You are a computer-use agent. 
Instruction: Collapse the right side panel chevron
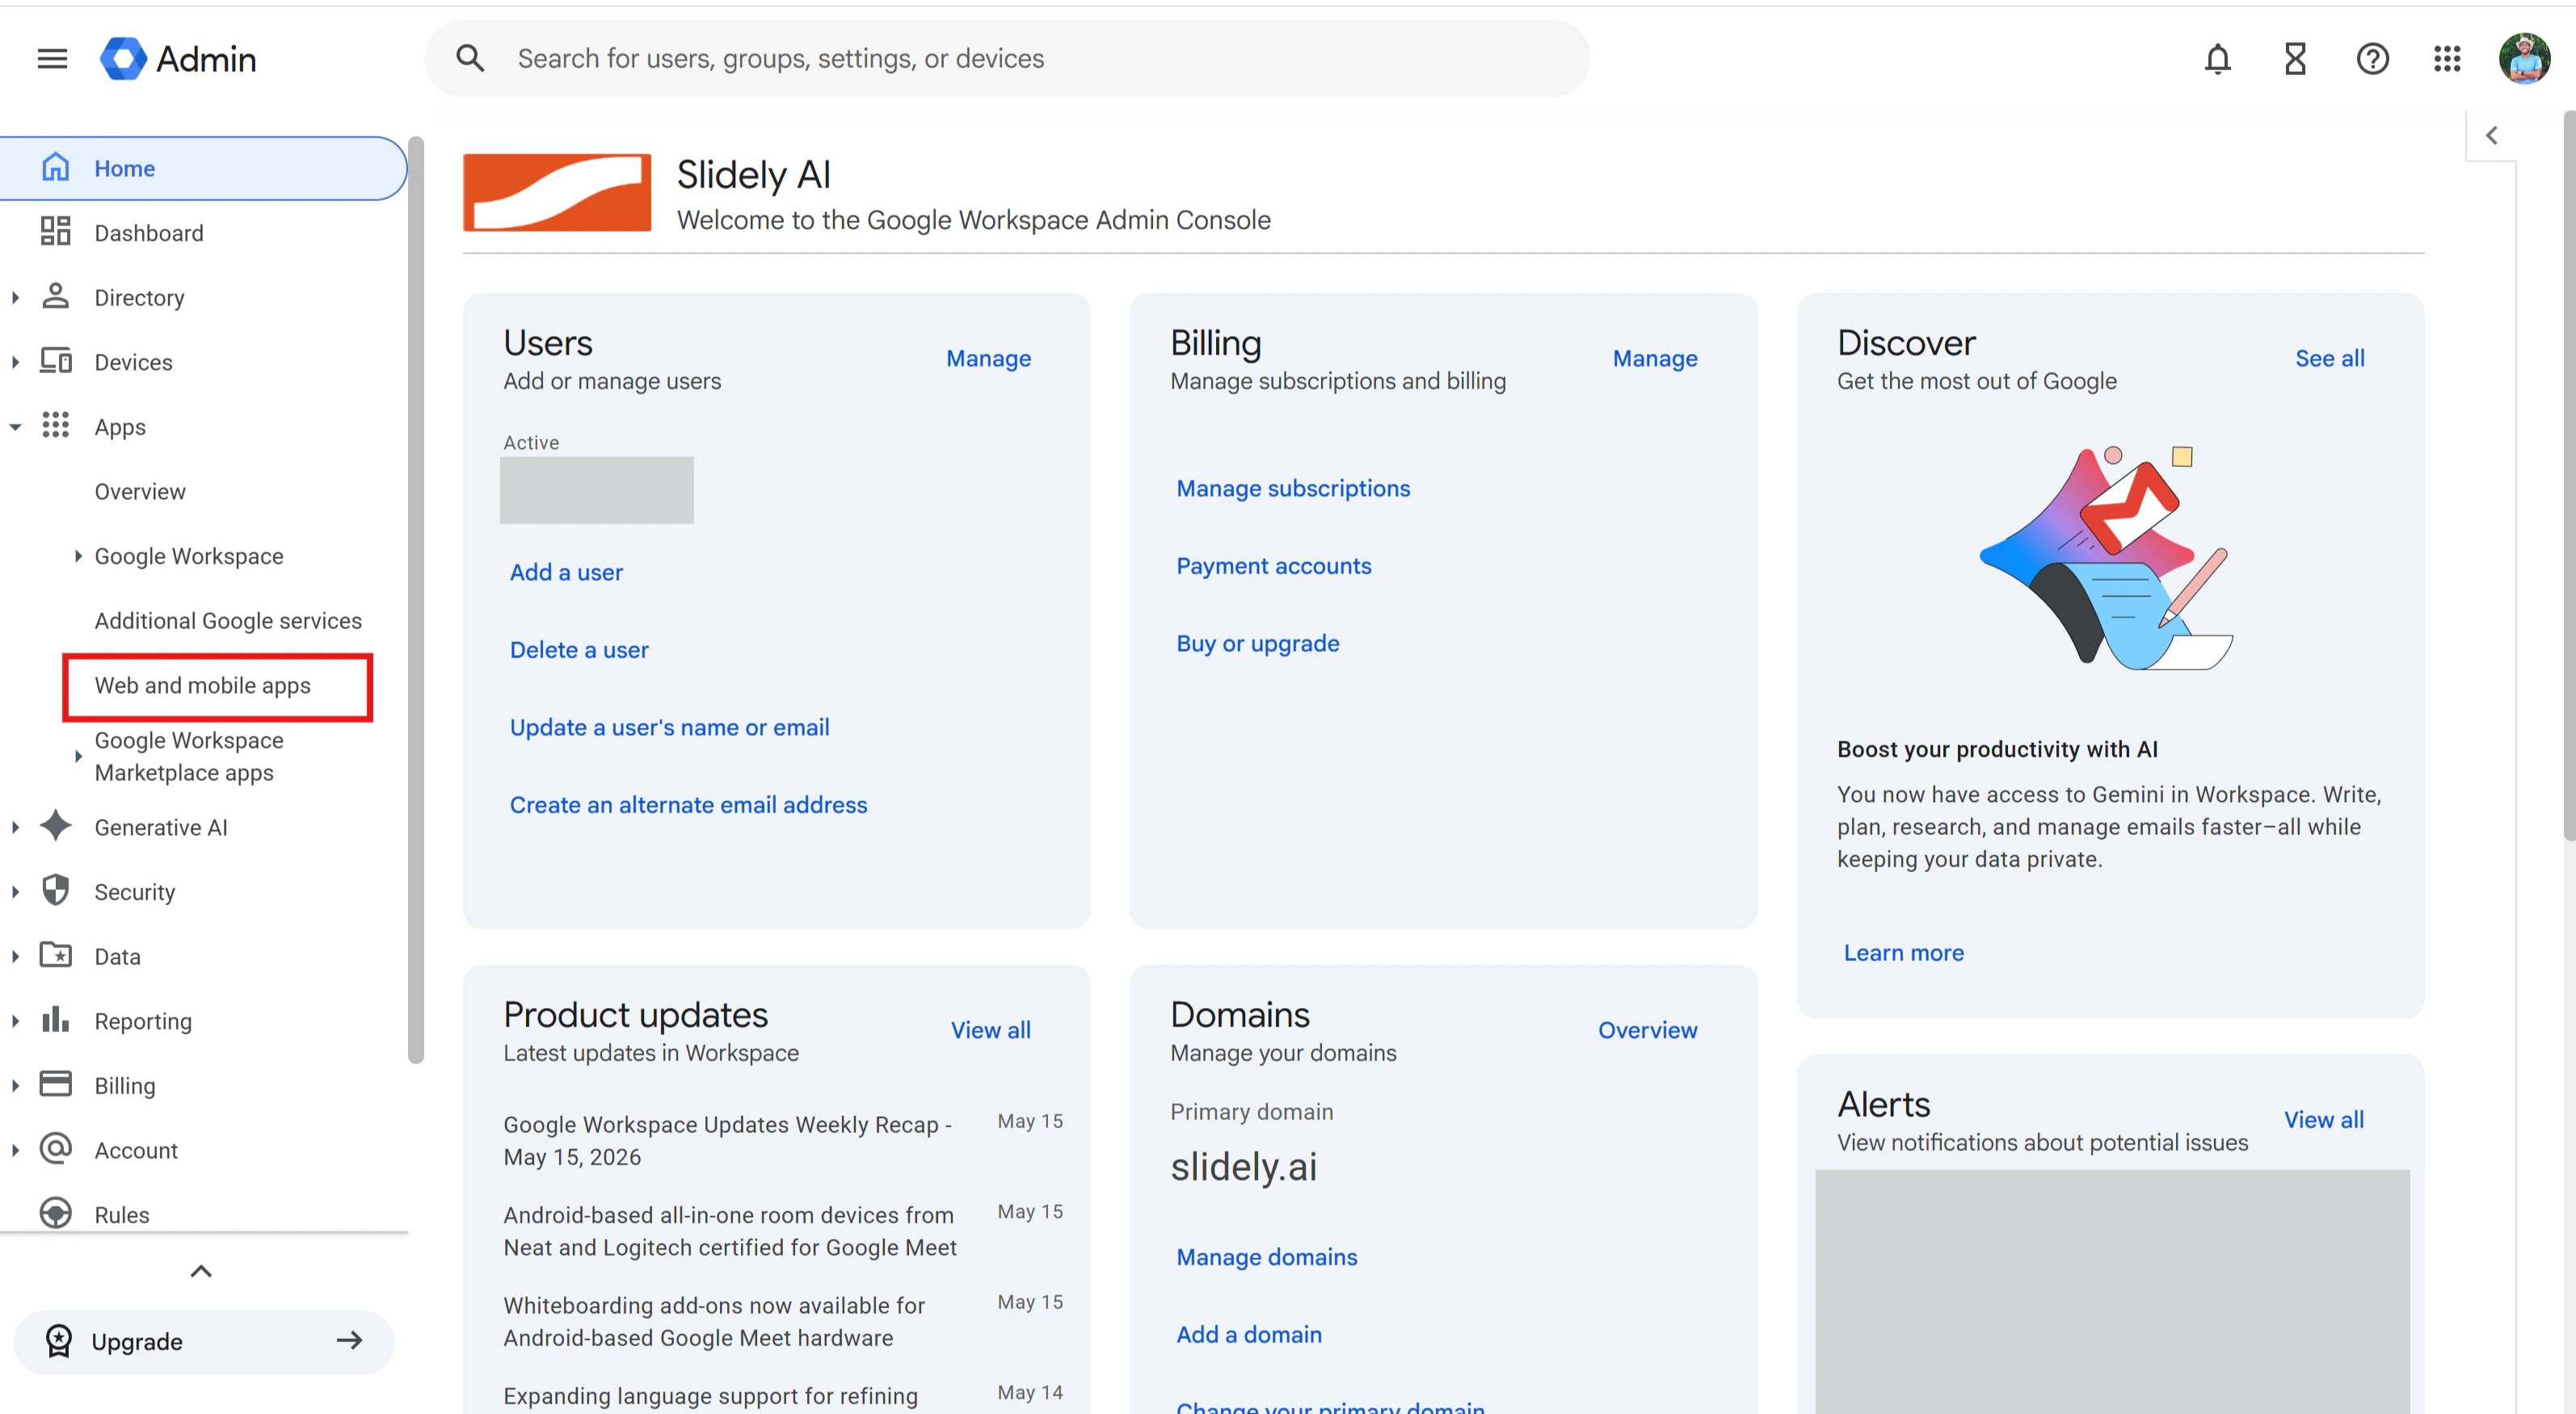tap(2492, 136)
